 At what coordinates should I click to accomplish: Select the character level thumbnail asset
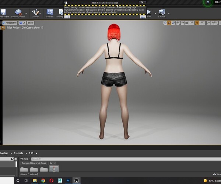54,169
